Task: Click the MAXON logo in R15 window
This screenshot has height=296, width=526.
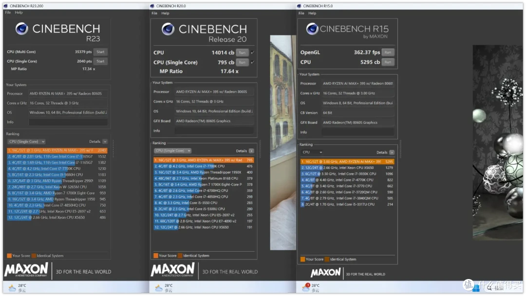Action: 325,273
